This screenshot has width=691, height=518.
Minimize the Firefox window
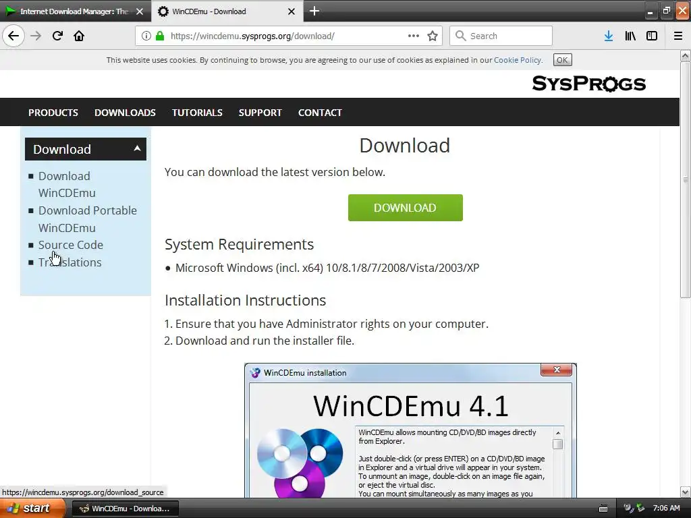tap(650, 11)
